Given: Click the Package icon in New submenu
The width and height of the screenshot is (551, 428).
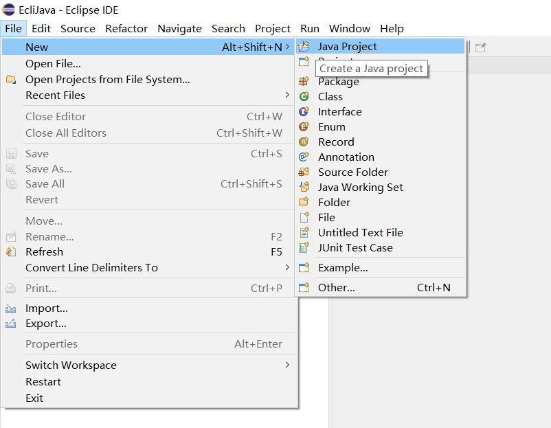Looking at the screenshot, I should (304, 81).
